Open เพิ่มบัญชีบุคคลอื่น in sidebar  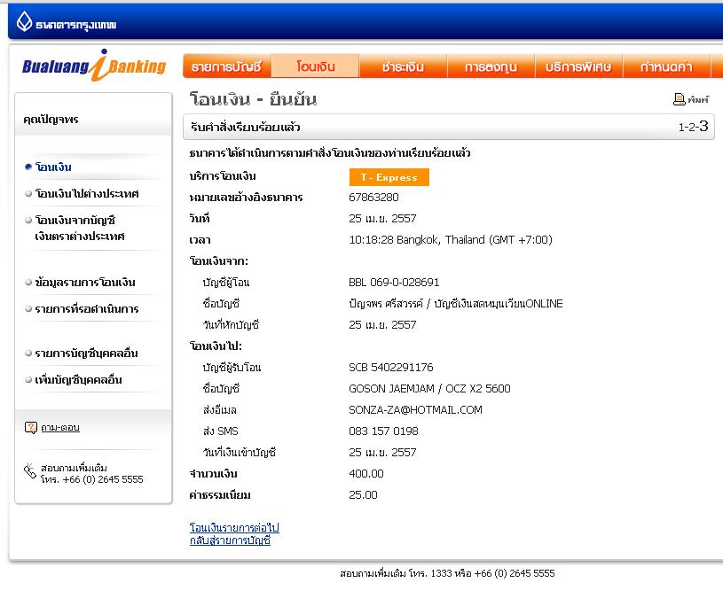78,380
